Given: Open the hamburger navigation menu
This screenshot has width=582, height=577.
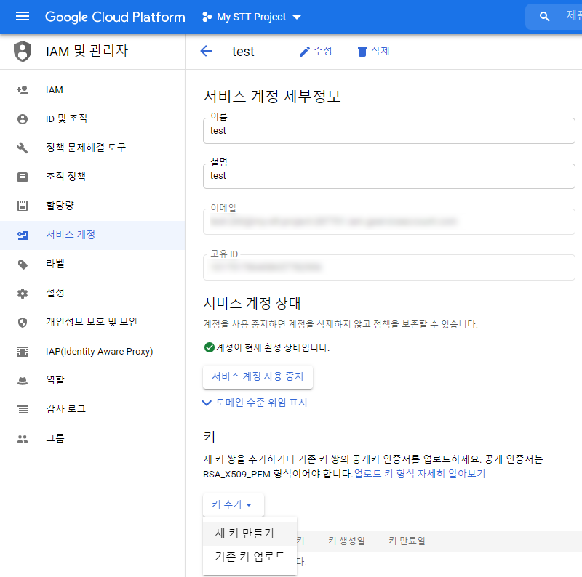Looking at the screenshot, I should [23, 16].
